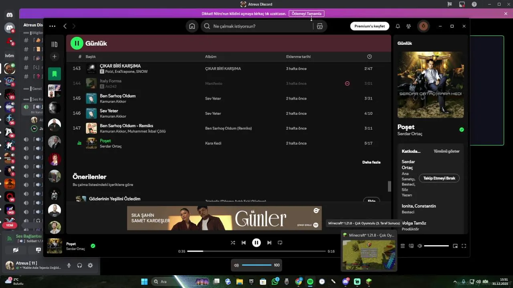This screenshot has width=513, height=288.
Task: Mute microphone in Discord user panel
Action: (69, 265)
